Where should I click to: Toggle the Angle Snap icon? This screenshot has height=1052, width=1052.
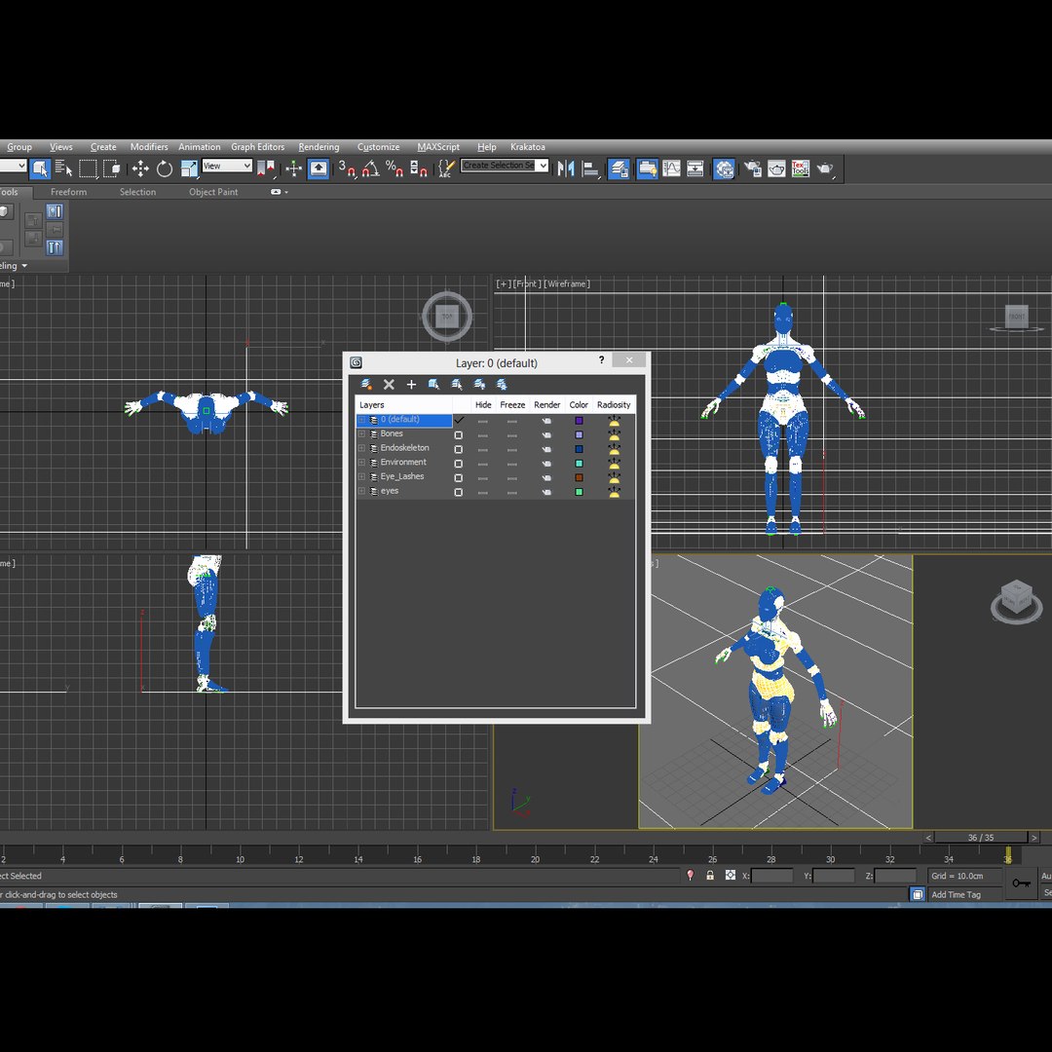(370, 169)
